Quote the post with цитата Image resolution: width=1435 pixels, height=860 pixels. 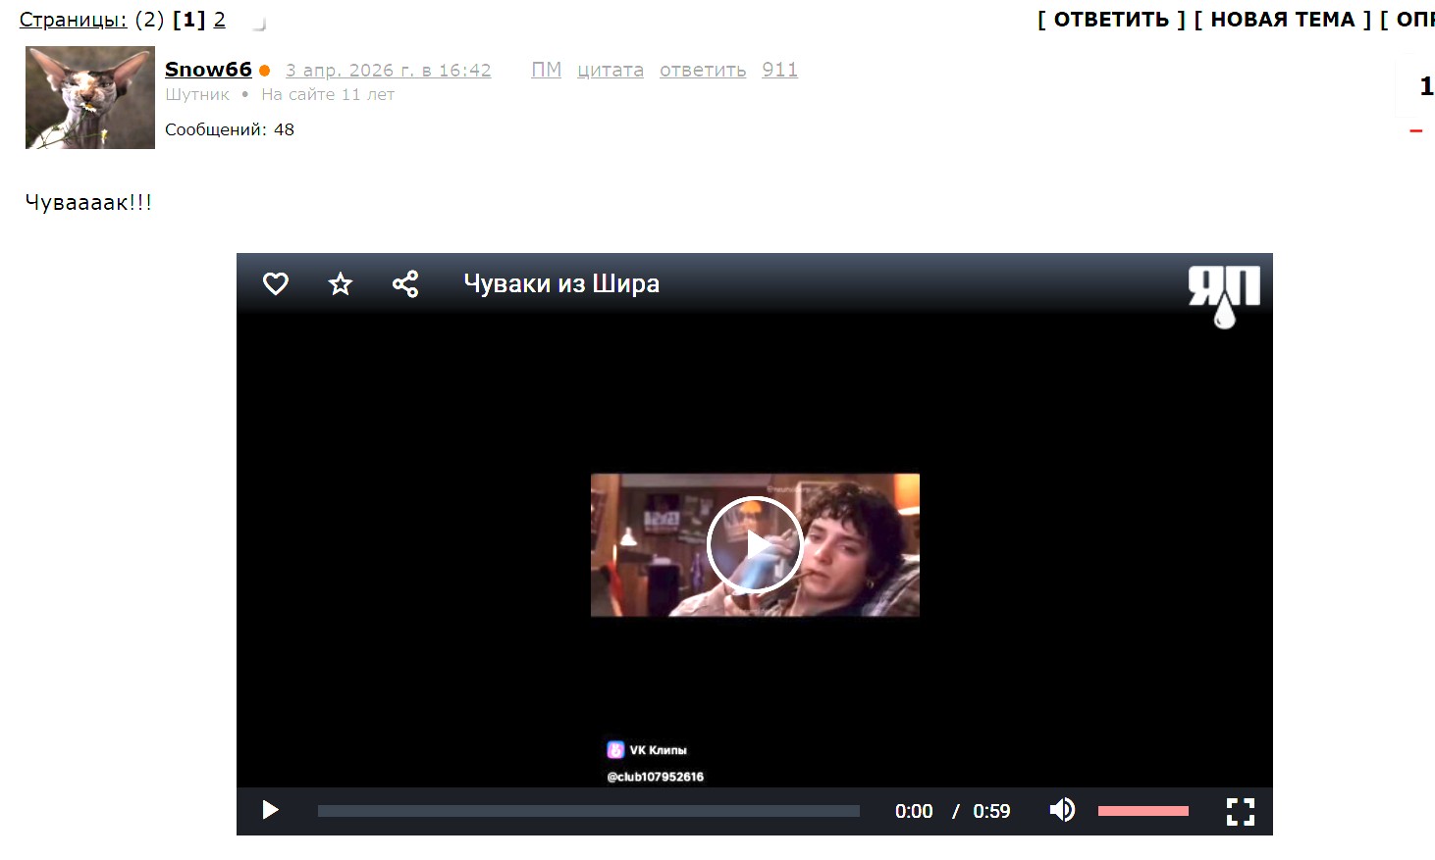coord(611,71)
